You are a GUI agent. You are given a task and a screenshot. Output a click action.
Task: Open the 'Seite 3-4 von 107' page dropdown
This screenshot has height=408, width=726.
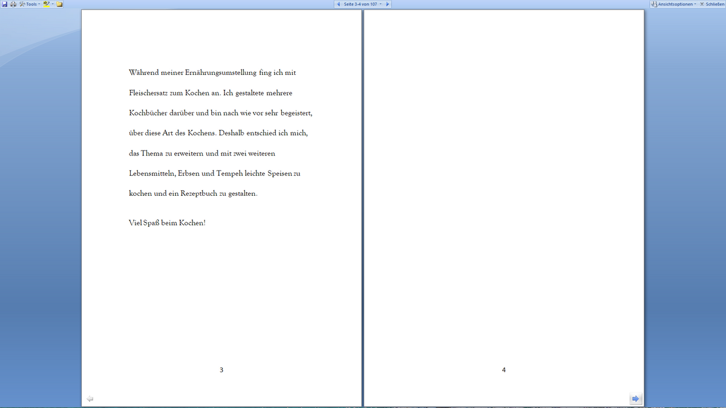click(362, 4)
